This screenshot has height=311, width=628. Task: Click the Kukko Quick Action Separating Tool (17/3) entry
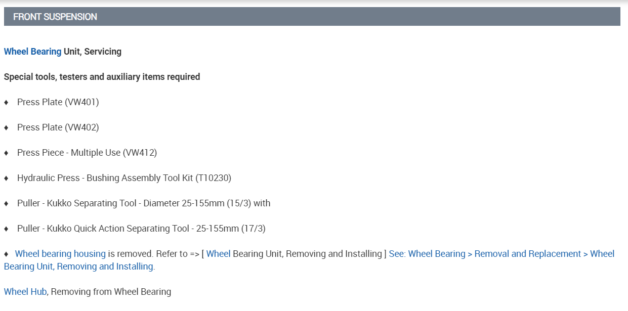click(141, 229)
